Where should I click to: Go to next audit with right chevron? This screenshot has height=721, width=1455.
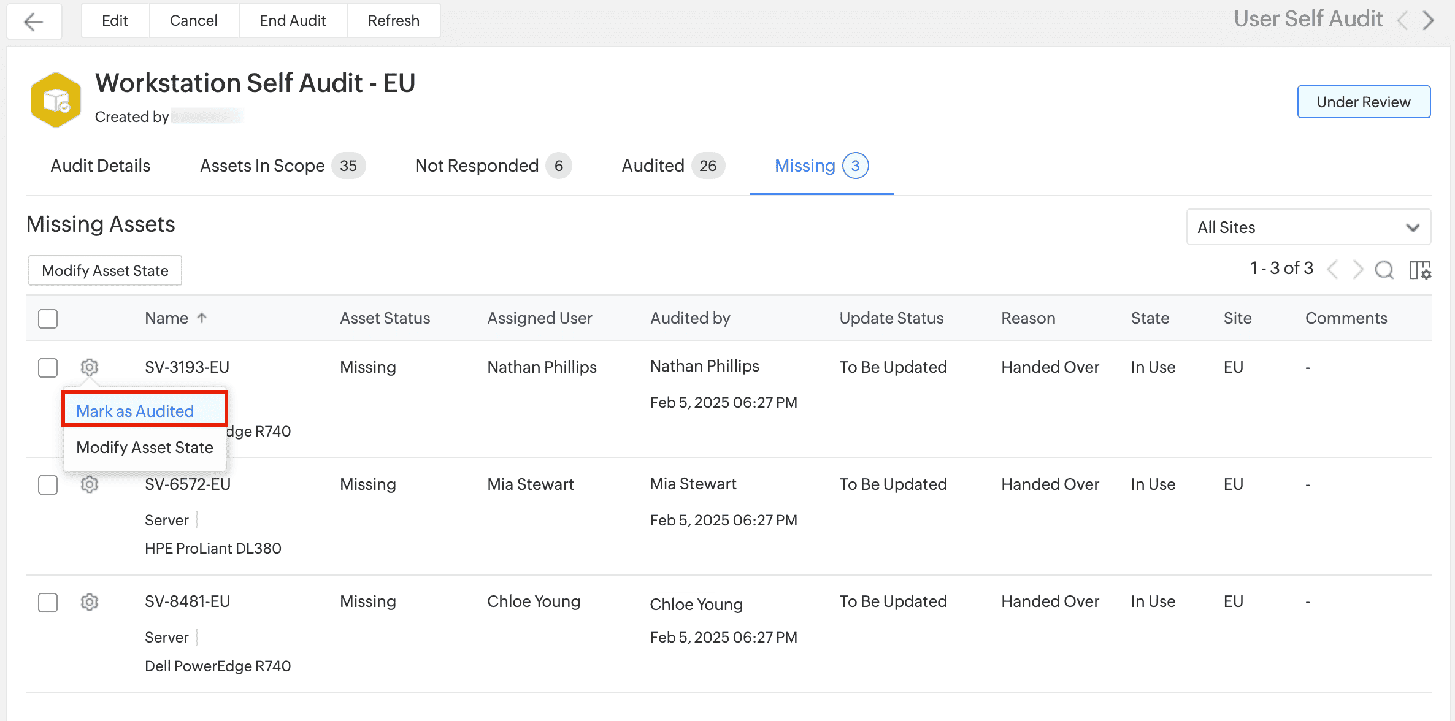(1429, 20)
